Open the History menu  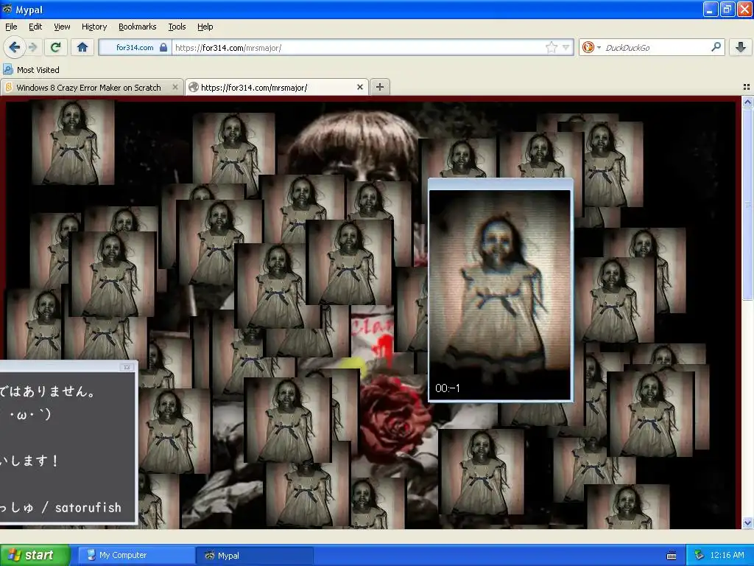click(x=94, y=27)
